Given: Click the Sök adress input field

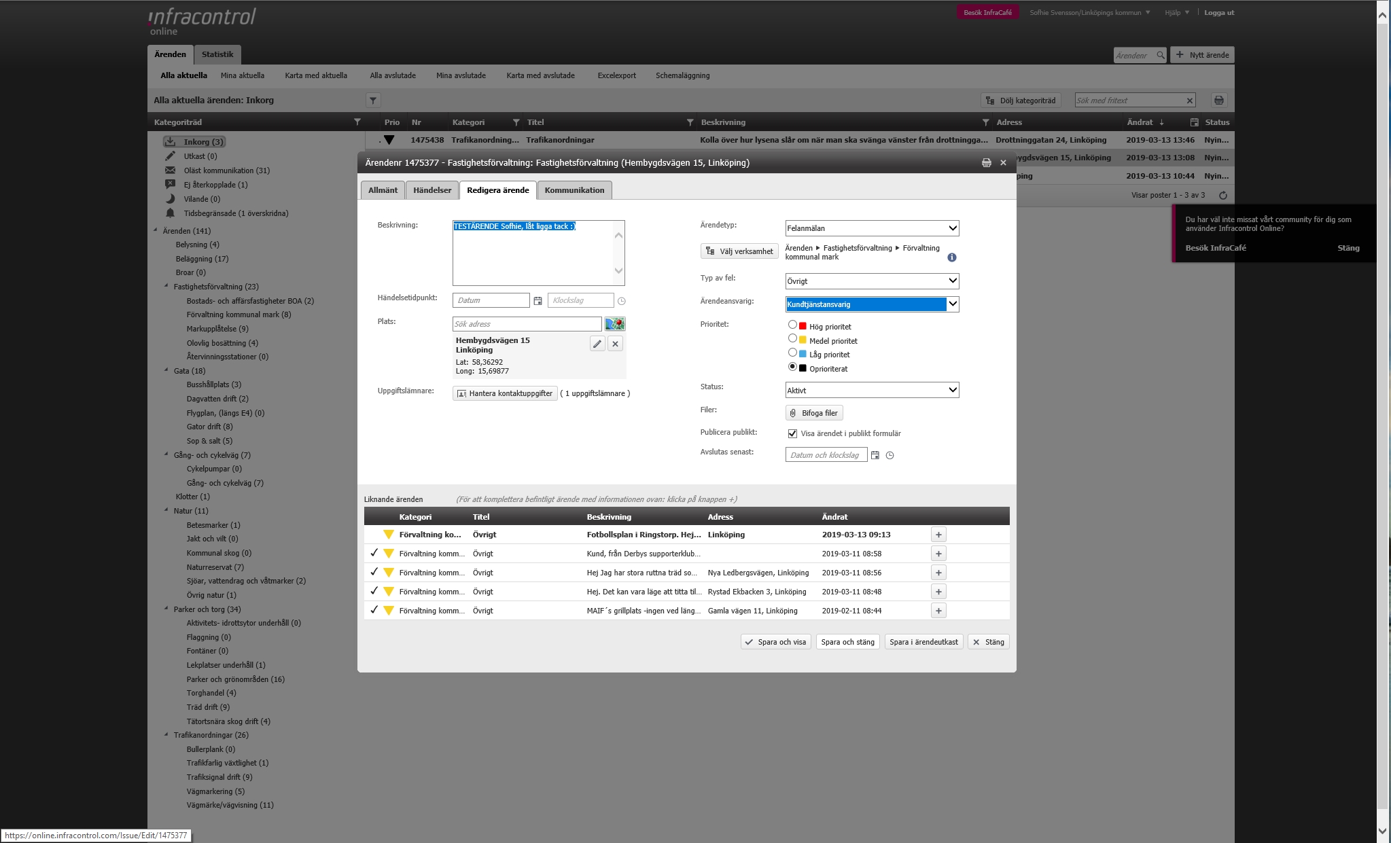Looking at the screenshot, I should (x=527, y=324).
